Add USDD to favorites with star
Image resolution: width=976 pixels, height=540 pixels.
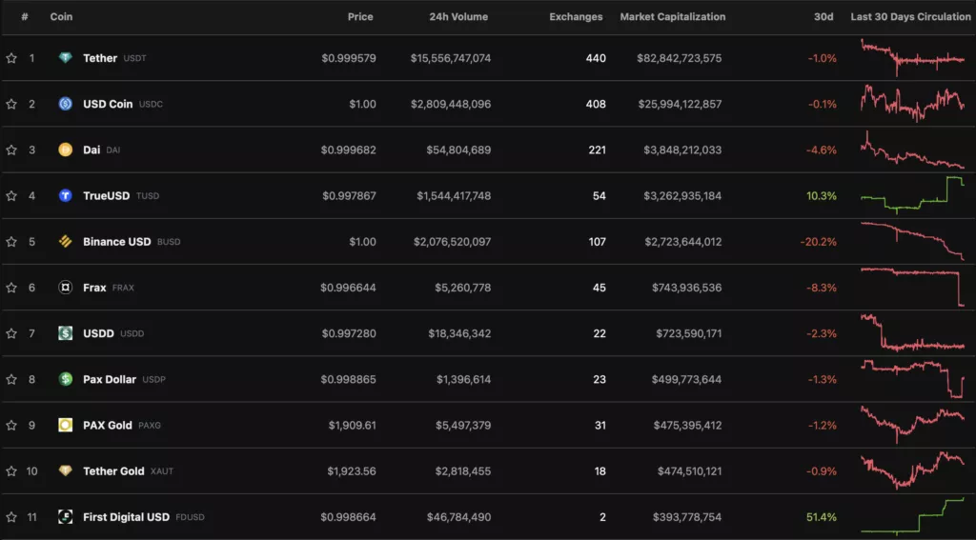(11, 333)
